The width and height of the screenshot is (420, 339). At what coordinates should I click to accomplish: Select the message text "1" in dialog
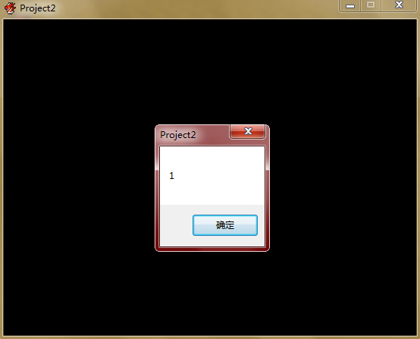point(171,176)
